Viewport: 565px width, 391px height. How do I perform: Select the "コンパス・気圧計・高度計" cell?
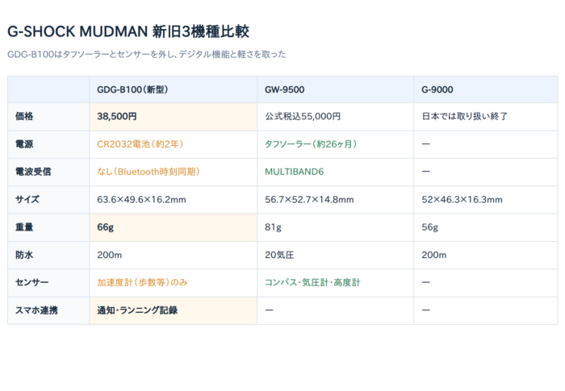[336, 283]
